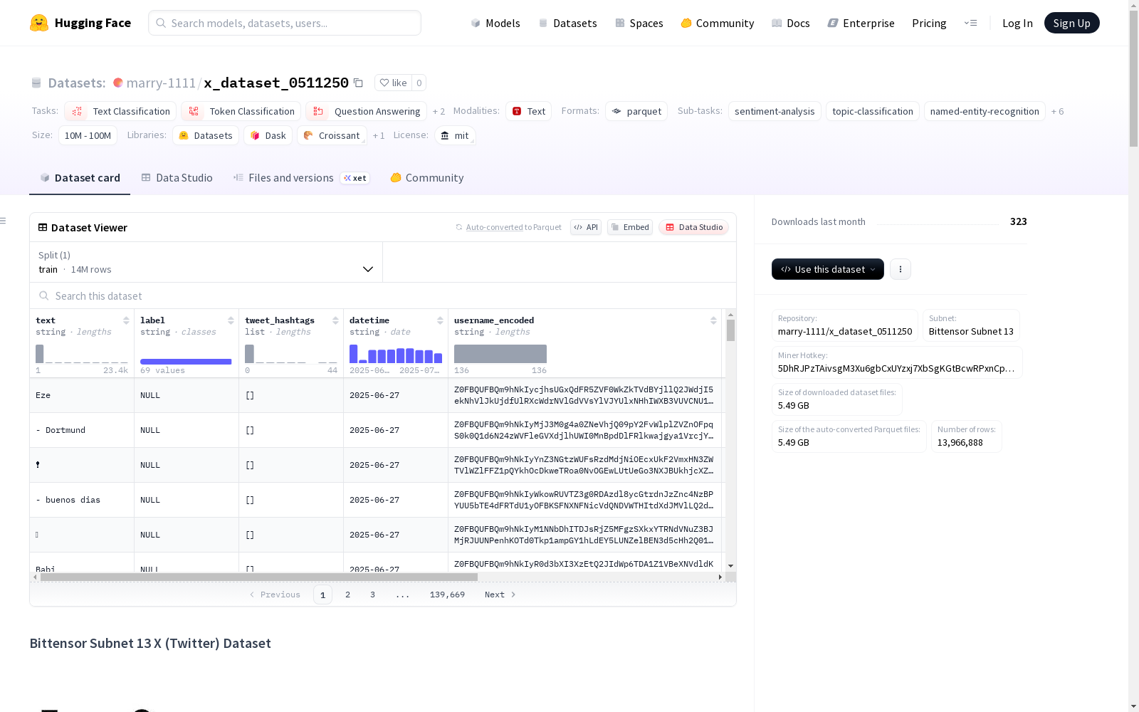Viewport: 1139px width, 712px height.
Task: Select the parquet format tag
Action: click(636, 111)
